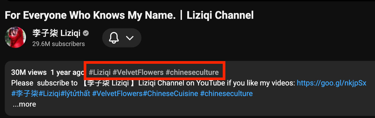Click the verified checkmark badge
The width and height of the screenshot is (375, 118).
86,33
